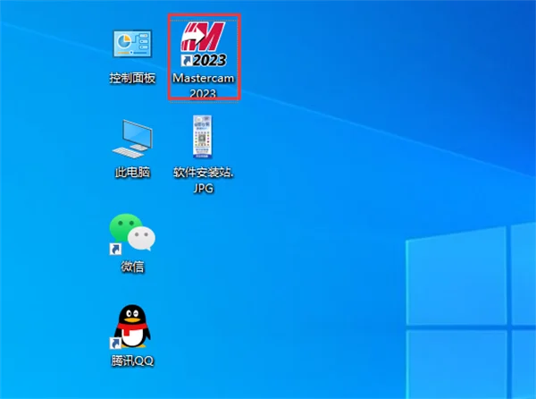536x399 pixels.
Task: Select the 软件安装站.JPG image file
Action: point(203,137)
